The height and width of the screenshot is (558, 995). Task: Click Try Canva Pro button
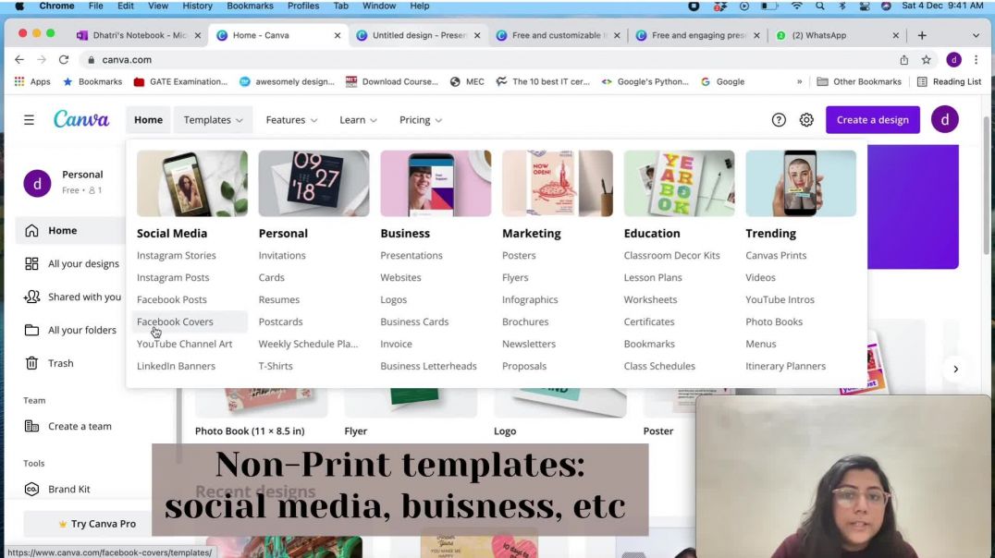(97, 524)
